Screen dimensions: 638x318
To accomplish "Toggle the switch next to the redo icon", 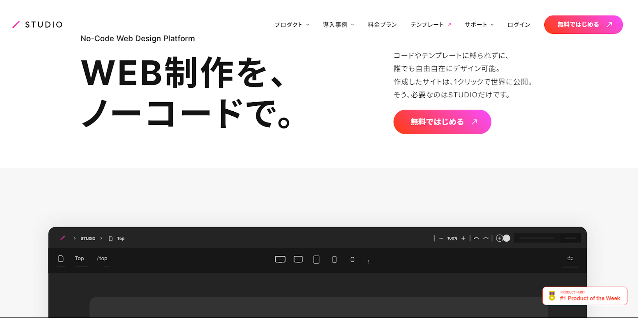I will pyautogui.click(x=503, y=238).
